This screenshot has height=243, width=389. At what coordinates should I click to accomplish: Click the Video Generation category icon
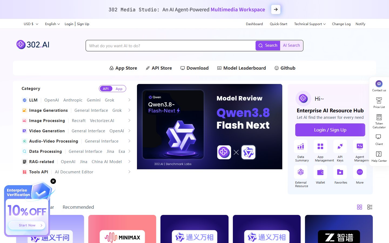coord(25,131)
